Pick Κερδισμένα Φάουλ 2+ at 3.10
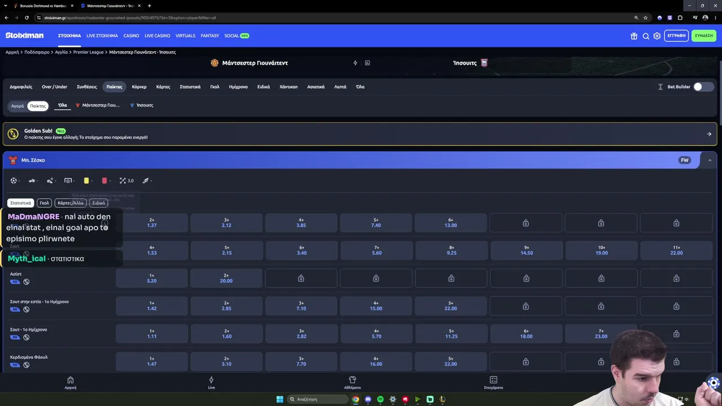The height and width of the screenshot is (406, 722). click(x=227, y=361)
